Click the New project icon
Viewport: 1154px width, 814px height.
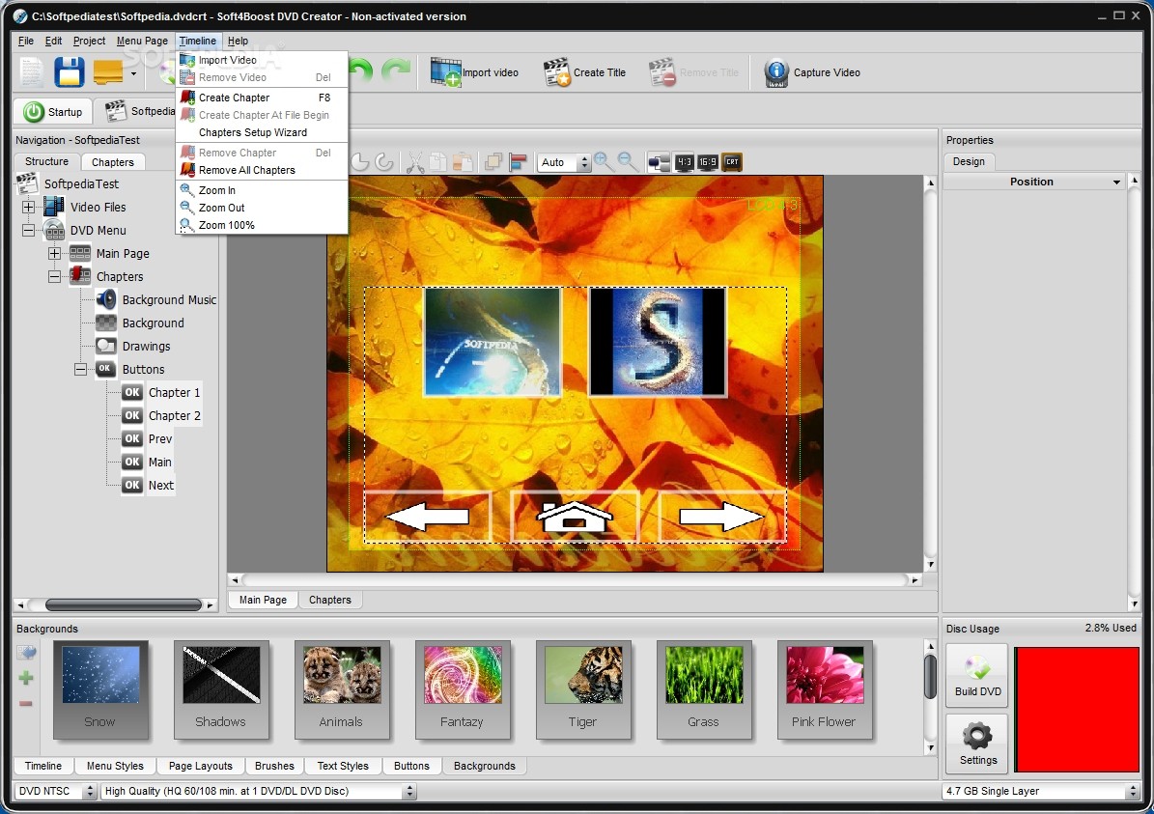pos(32,72)
